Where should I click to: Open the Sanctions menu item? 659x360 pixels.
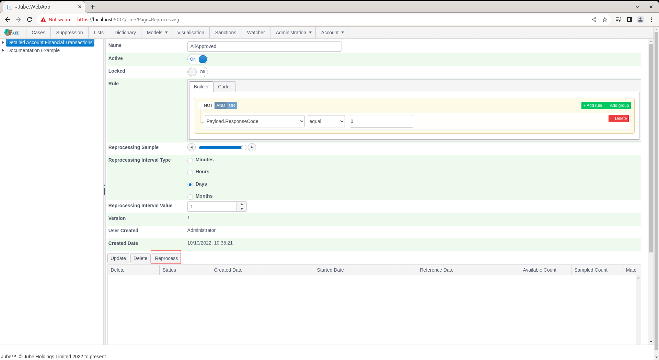pyautogui.click(x=226, y=33)
